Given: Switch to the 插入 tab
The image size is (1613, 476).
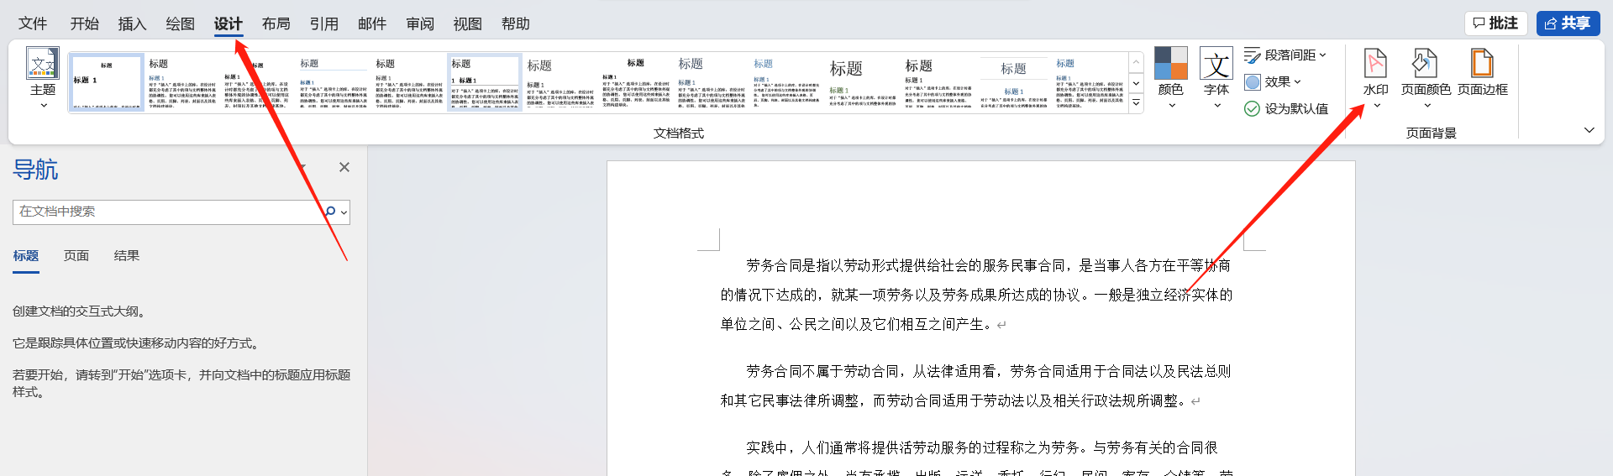Looking at the screenshot, I should pyautogui.click(x=132, y=24).
